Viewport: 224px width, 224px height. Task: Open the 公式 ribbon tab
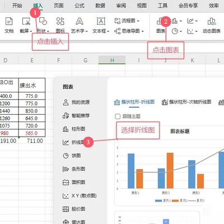click(80, 6)
